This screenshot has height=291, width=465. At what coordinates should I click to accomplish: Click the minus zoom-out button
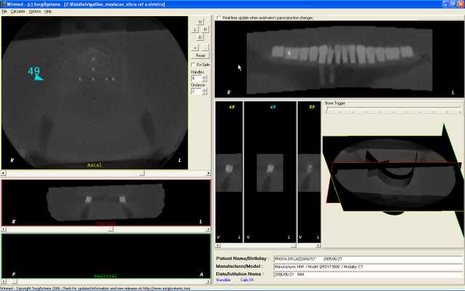(x=205, y=48)
